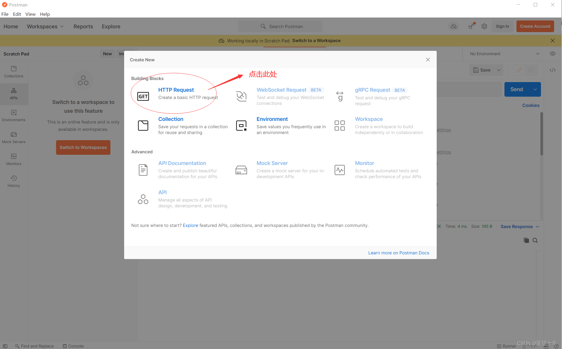Click the code snippet panel icon
The height and width of the screenshot is (349, 562).
552,70
